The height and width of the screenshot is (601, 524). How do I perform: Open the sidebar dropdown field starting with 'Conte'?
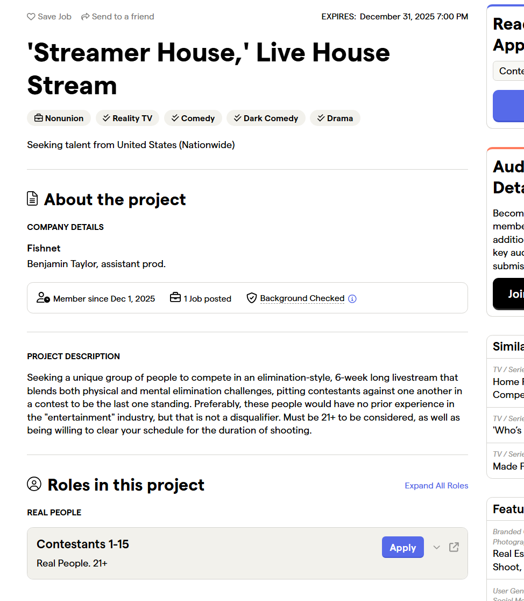[x=508, y=71]
